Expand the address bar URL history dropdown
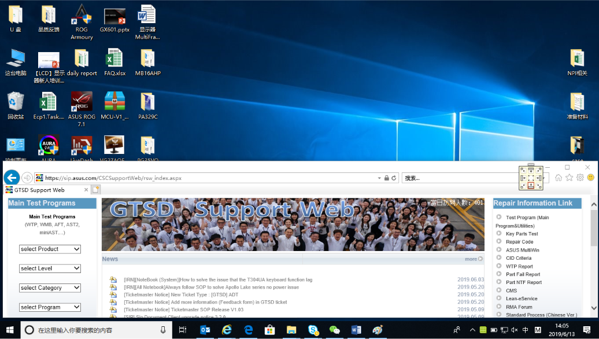 tap(379, 178)
